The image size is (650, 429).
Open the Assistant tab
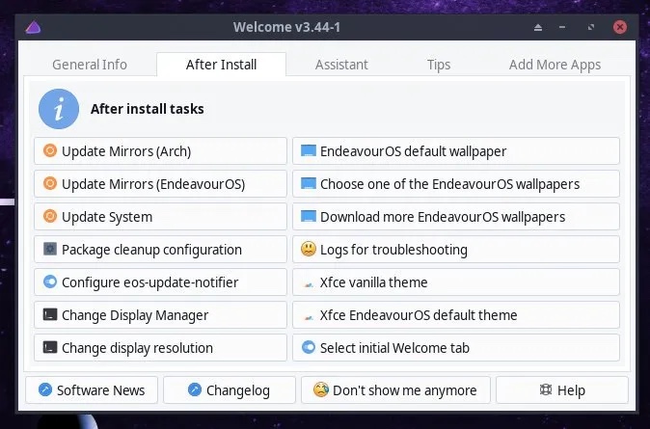[341, 65]
